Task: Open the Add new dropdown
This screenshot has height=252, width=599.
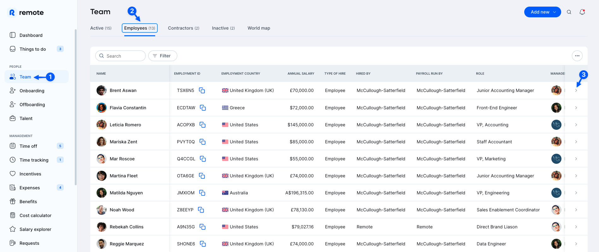Action: (x=543, y=12)
